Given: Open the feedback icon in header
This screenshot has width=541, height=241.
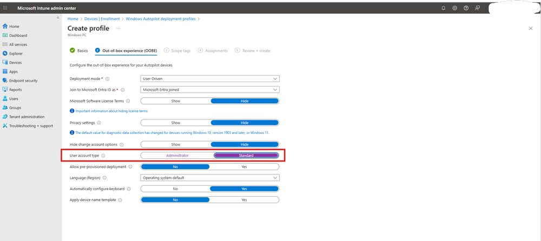Looking at the screenshot, I should [x=478, y=8].
